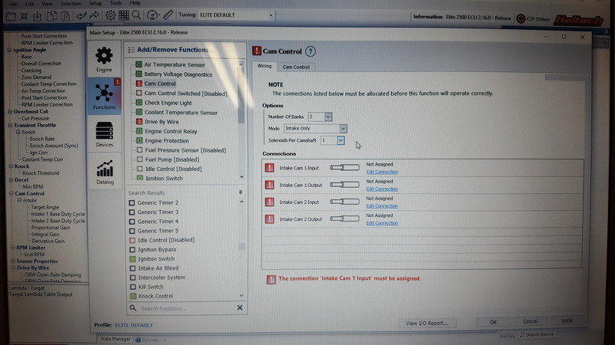Open the Solenoids Per Camshaft dropdown
Image resolution: width=615 pixels, height=345 pixels.
point(340,140)
